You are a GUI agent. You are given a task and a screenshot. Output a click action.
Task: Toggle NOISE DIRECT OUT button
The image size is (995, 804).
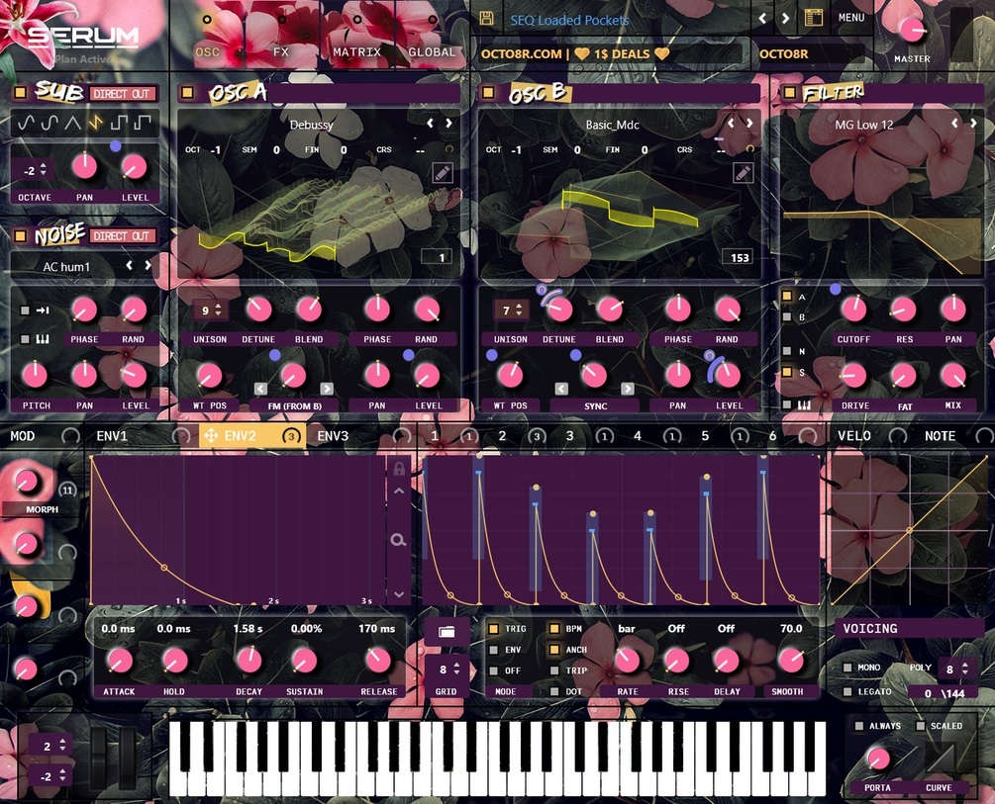coord(122,236)
